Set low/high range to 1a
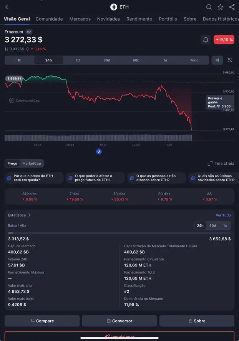 (225, 225)
